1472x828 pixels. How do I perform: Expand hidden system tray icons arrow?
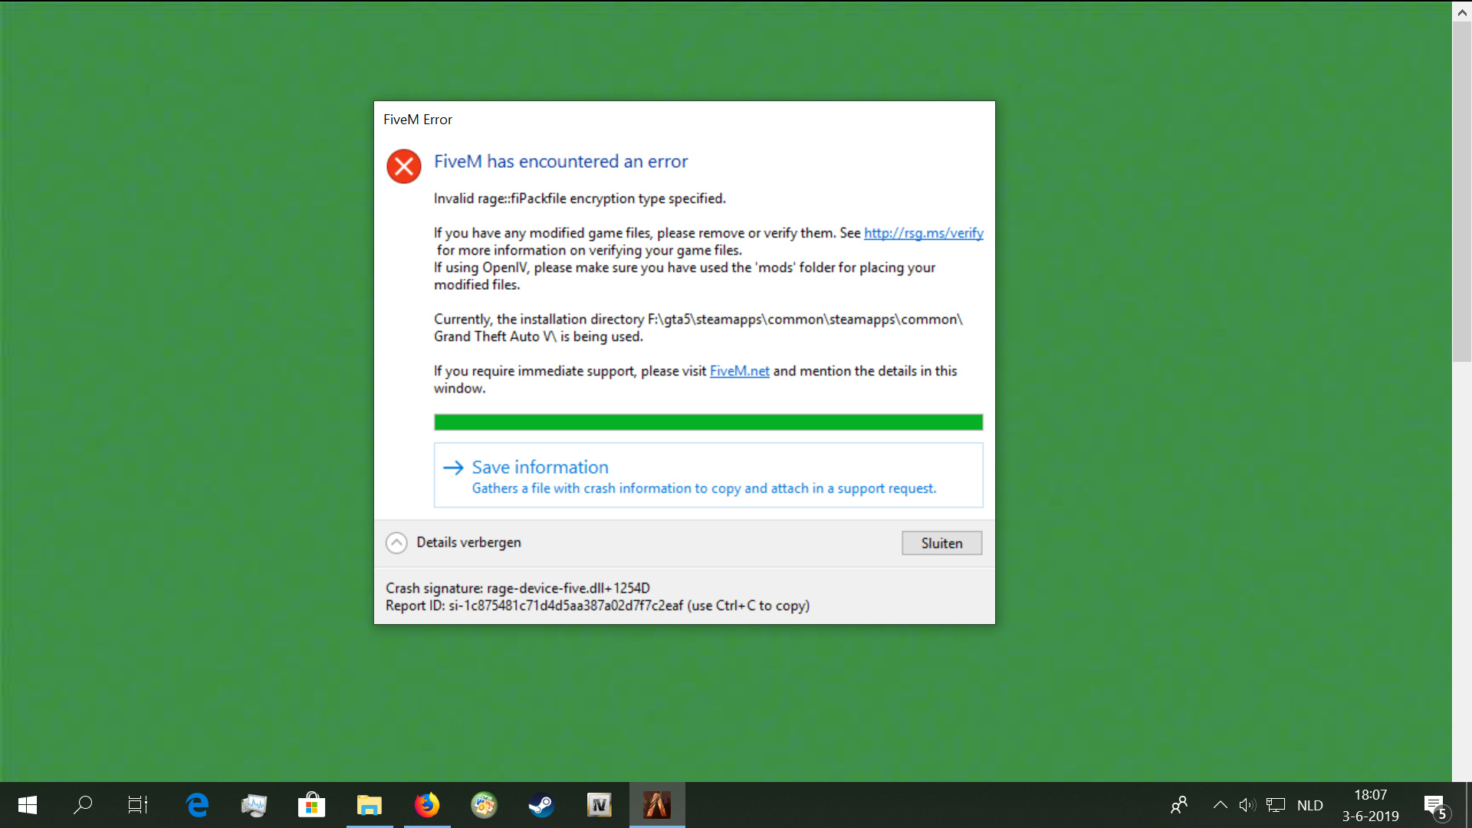1220,805
